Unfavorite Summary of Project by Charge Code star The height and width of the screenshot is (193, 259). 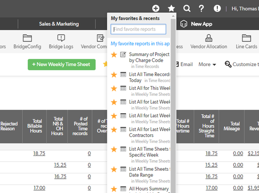(114, 54)
